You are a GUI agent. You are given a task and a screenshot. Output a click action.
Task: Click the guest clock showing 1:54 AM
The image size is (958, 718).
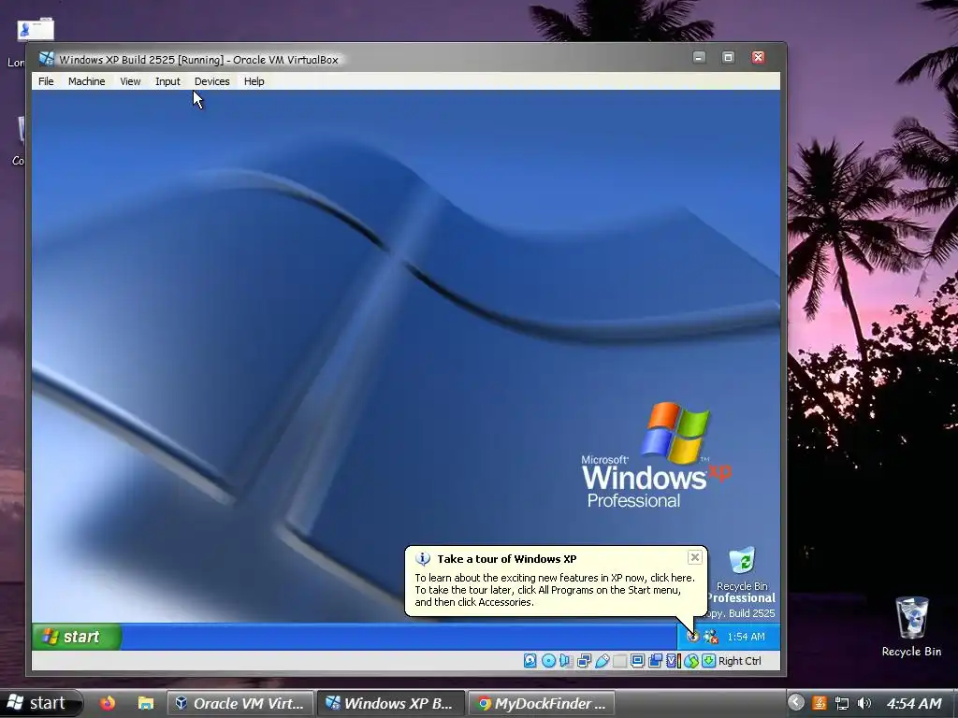746,637
